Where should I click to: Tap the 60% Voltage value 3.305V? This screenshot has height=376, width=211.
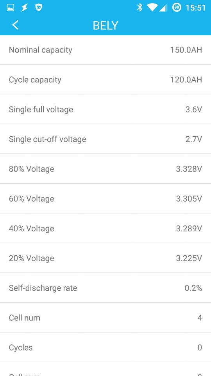click(189, 199)
